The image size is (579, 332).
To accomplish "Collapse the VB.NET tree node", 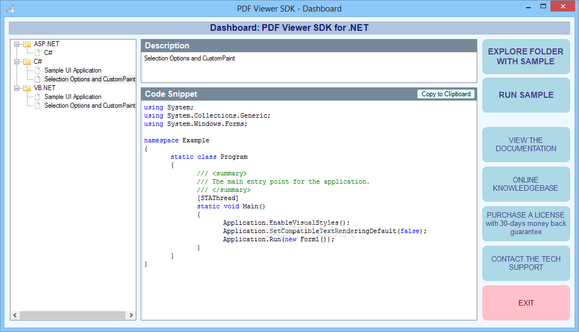I will click(x=16, y=88).
